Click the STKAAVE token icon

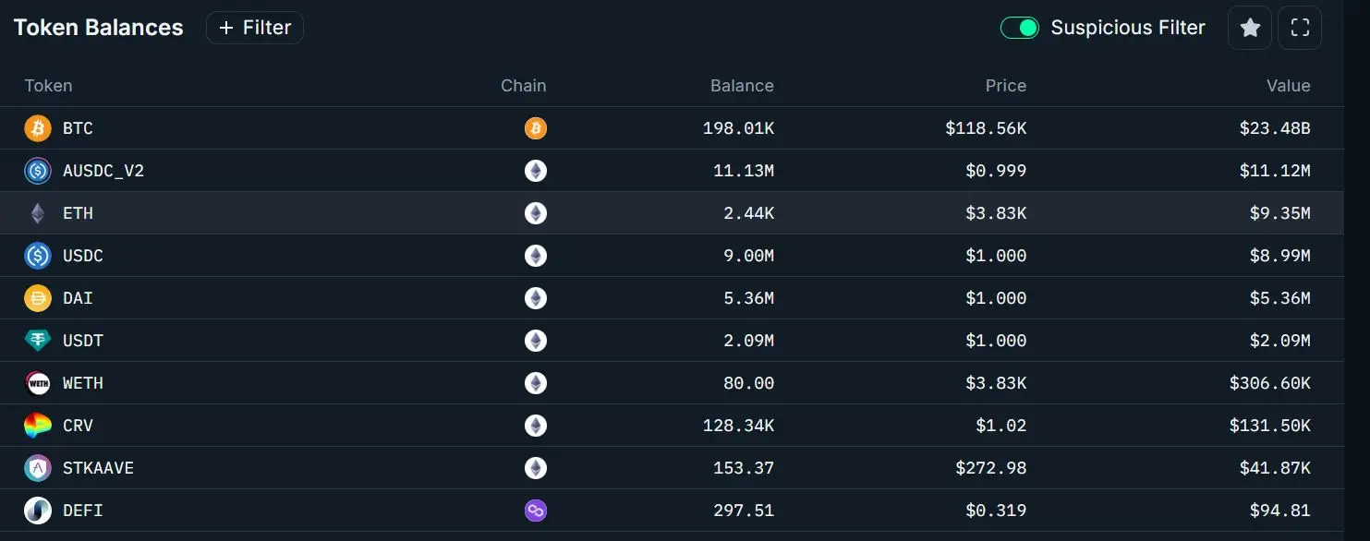pyautogui.click(x=38, y=468)
